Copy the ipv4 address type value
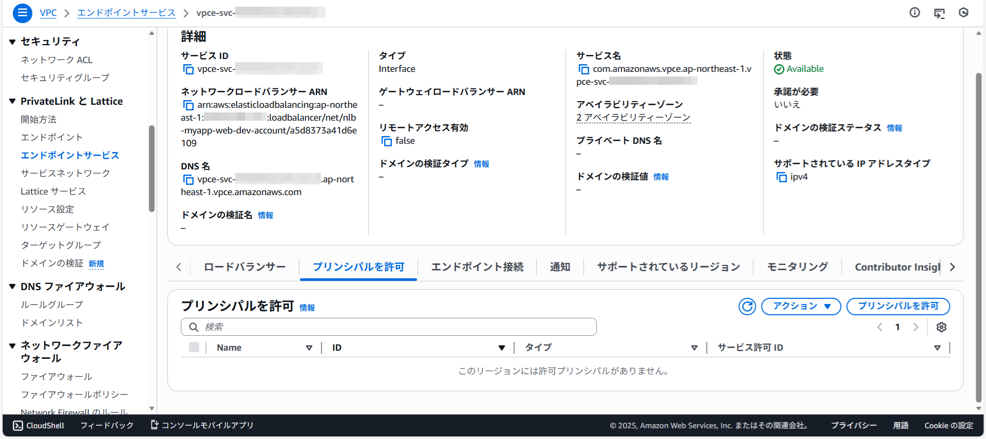This screenshot has width=986, height=439. tap(782, 177)
